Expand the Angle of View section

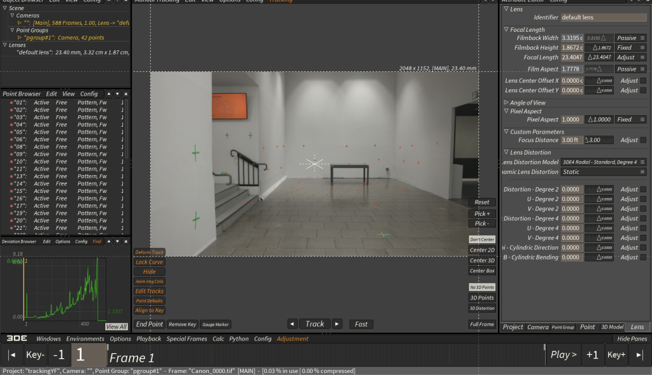(x=506, y=103)
